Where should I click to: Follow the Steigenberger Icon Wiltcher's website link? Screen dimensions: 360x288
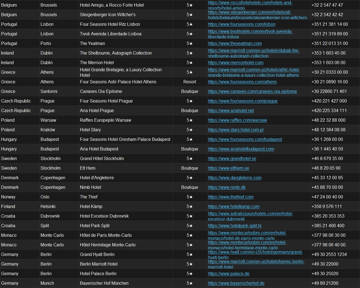[x=258, y=15]
